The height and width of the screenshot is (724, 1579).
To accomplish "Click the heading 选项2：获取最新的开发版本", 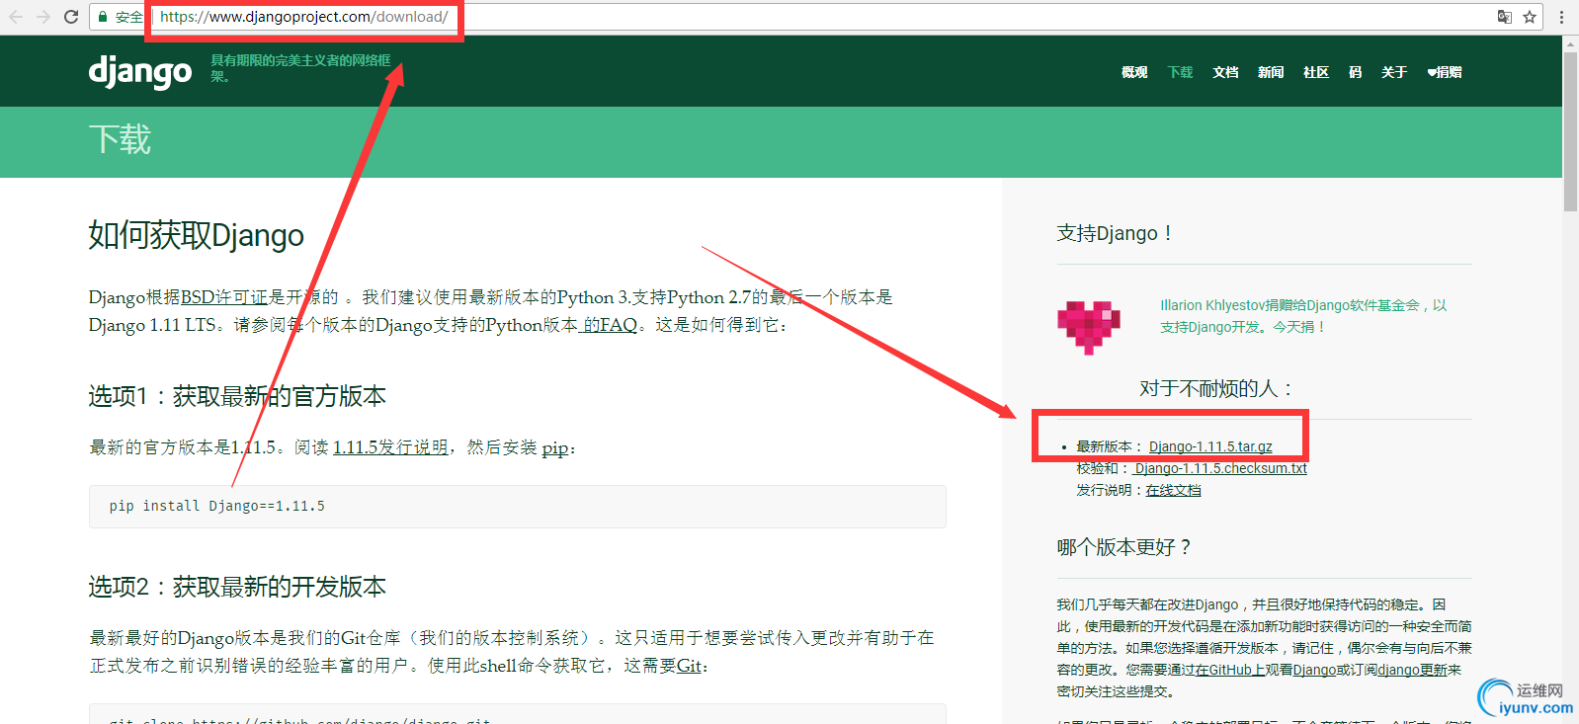I will pos(237,587).
